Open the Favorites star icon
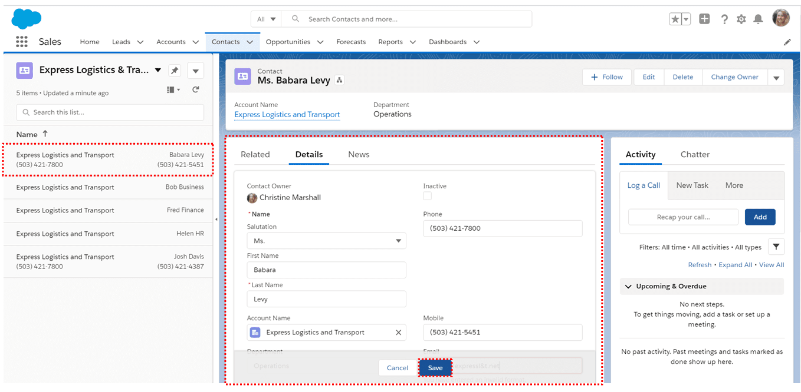The image size is (801, 392). pyautogui.click(x=676, y=19)
